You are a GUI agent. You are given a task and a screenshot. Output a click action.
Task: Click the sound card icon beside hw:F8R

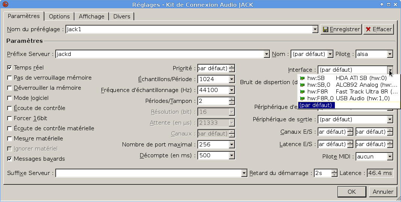[302, 92]
